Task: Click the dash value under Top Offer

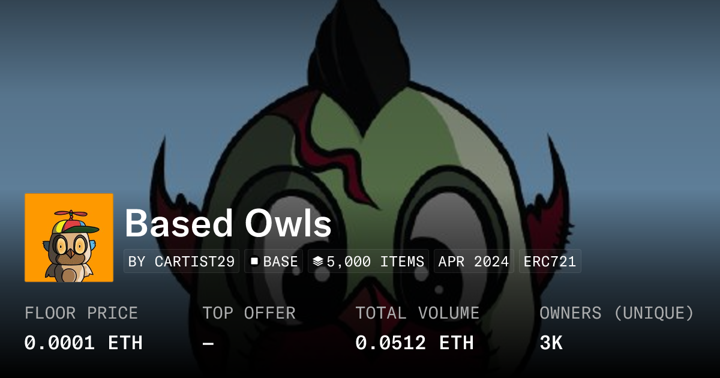Action: tap(208, 343)
